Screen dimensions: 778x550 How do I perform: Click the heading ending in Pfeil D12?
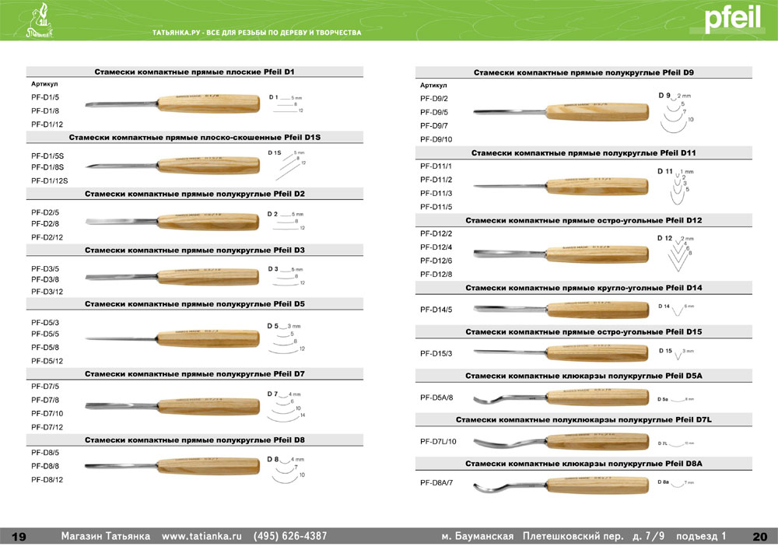coord(583,220)
